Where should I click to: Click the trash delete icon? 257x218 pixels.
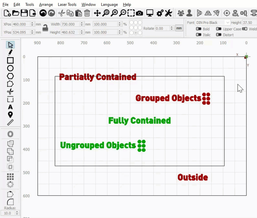tap(87, 13)
